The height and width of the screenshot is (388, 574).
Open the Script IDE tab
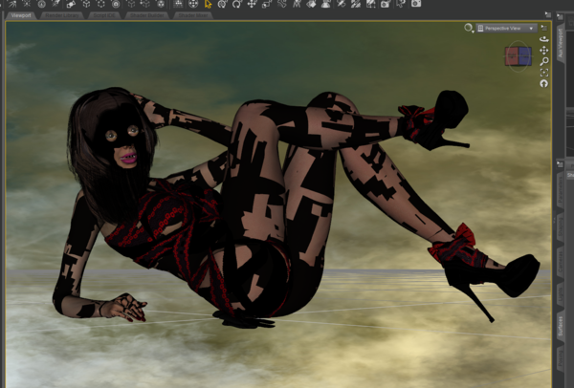[104, 15]
